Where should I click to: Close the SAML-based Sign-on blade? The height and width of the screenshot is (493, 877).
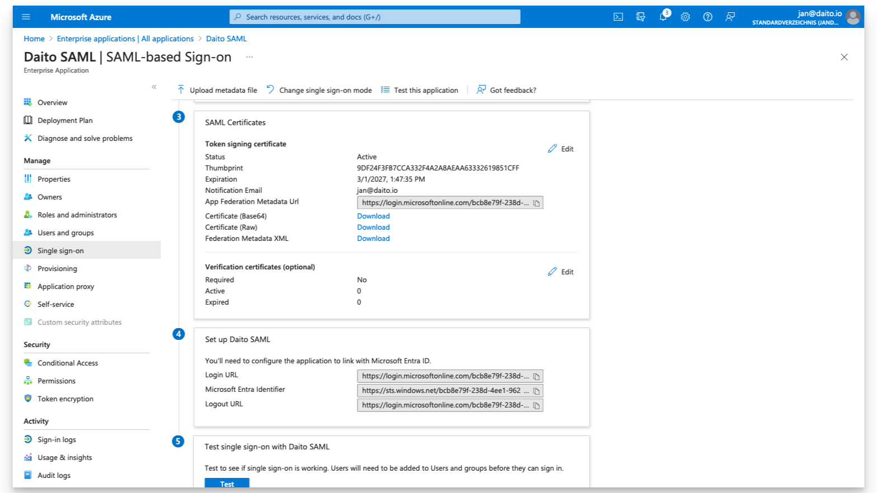point(844,57)
